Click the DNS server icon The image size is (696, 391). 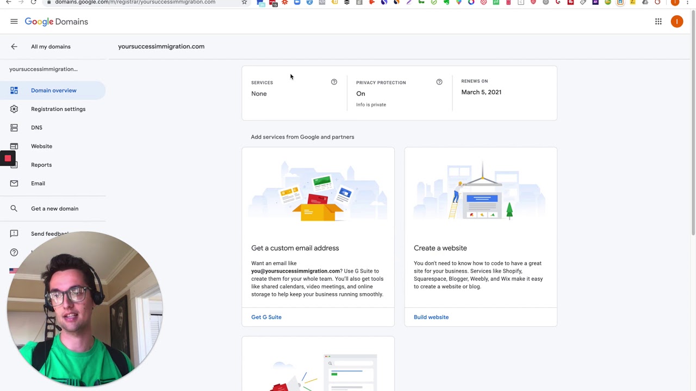pyautogui.click(x=14, y=128)
